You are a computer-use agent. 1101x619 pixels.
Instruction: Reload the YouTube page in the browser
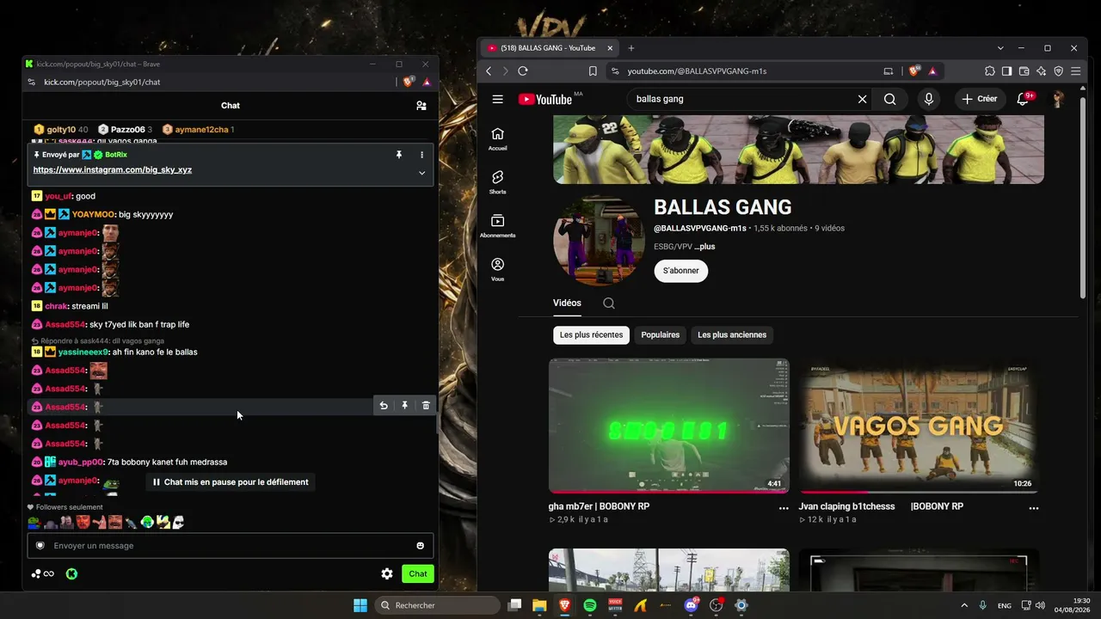522,71
